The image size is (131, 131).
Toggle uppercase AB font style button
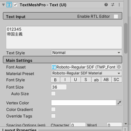(106, 80)
